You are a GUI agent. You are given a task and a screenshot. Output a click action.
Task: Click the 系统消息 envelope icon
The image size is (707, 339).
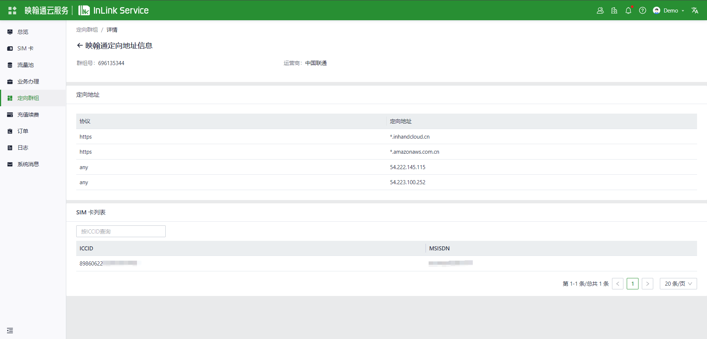[10, 164]
